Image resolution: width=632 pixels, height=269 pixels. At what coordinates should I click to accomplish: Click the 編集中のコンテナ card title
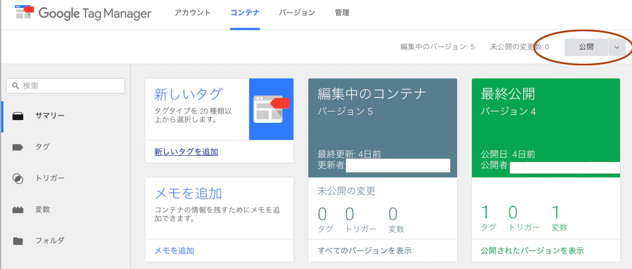pos(372,94)
